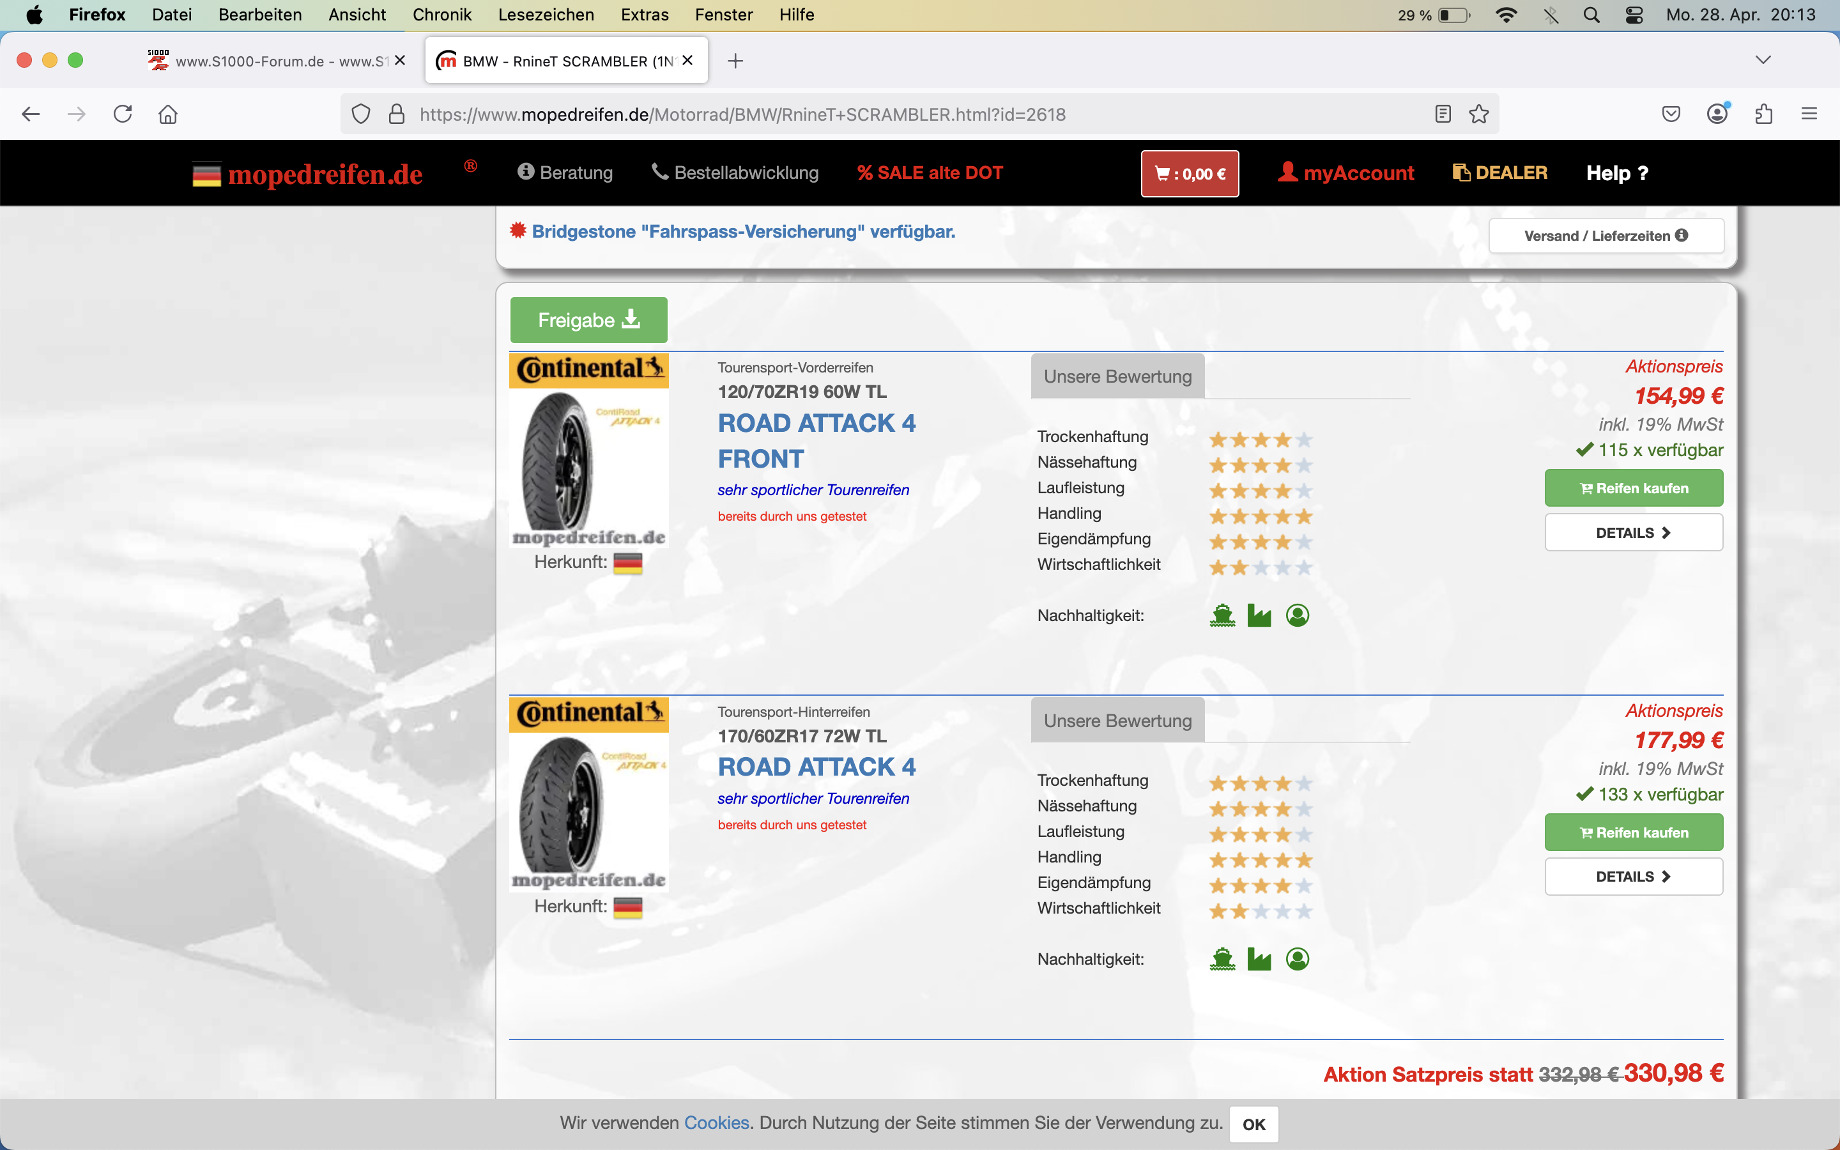Accept cookies with OK button
The image size is (1840, 1150).
click(1253, 1124)
